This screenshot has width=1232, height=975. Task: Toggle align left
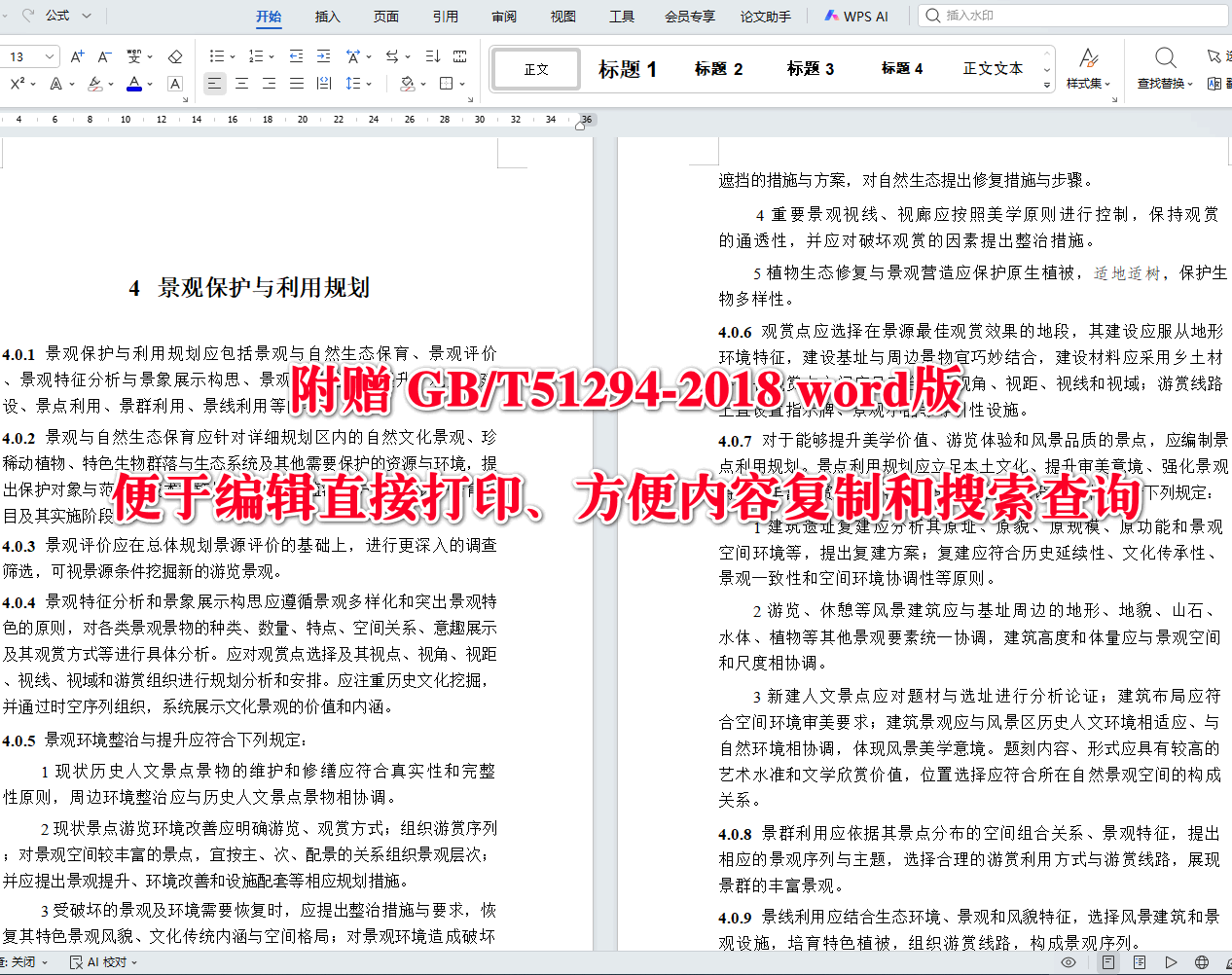point(214,84)
